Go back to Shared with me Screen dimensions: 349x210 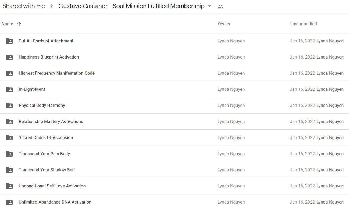click(24, 6)
